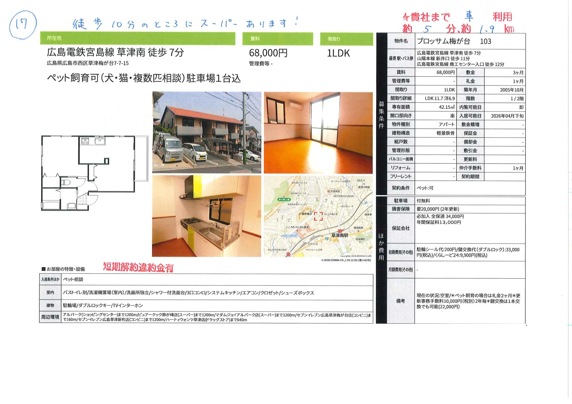Click the red 短期解約違約金有 stamp

(138, 267)
